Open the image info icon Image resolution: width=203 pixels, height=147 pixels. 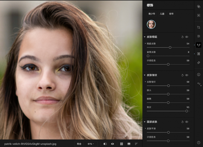(x=199, y=75)
